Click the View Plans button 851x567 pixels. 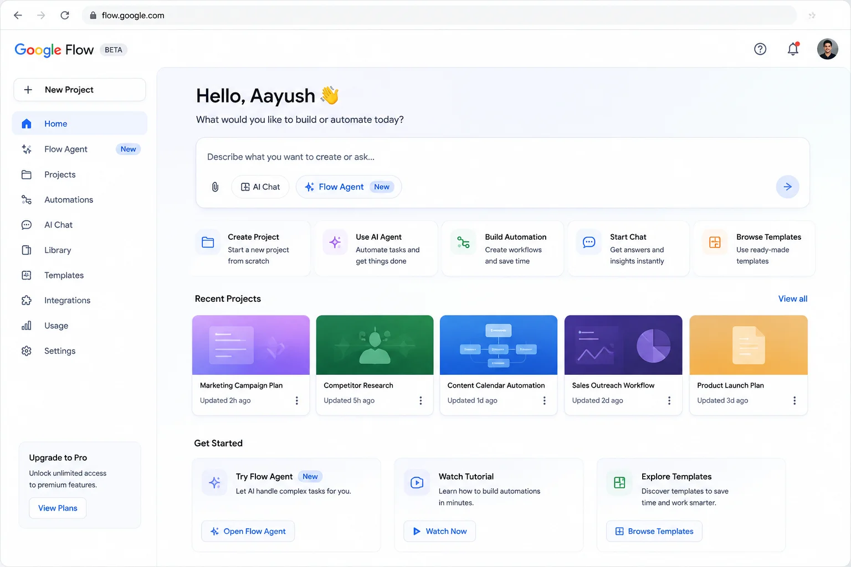(x=58, y=508)
